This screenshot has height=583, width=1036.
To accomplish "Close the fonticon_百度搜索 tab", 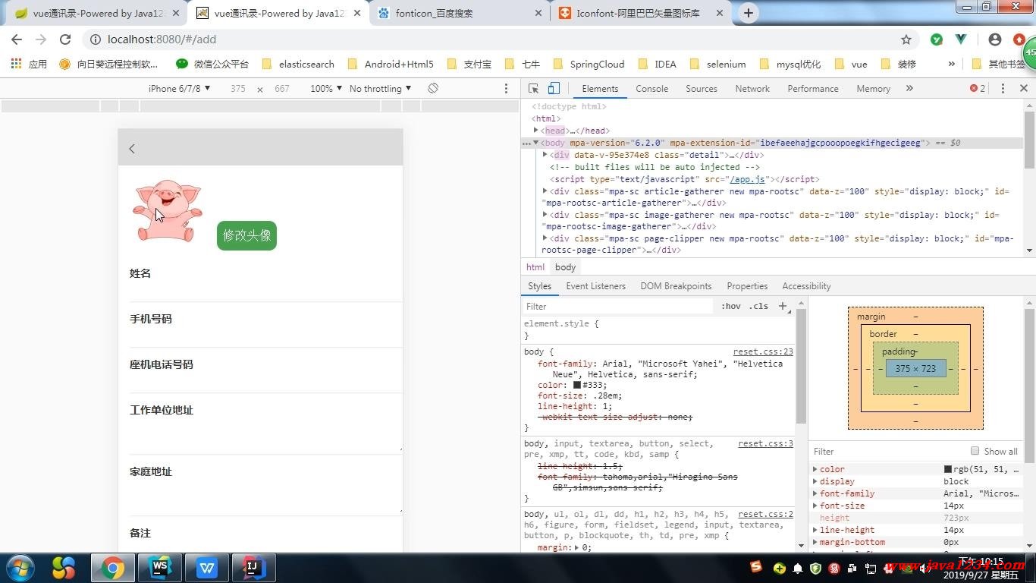I will tap(538, 13).
